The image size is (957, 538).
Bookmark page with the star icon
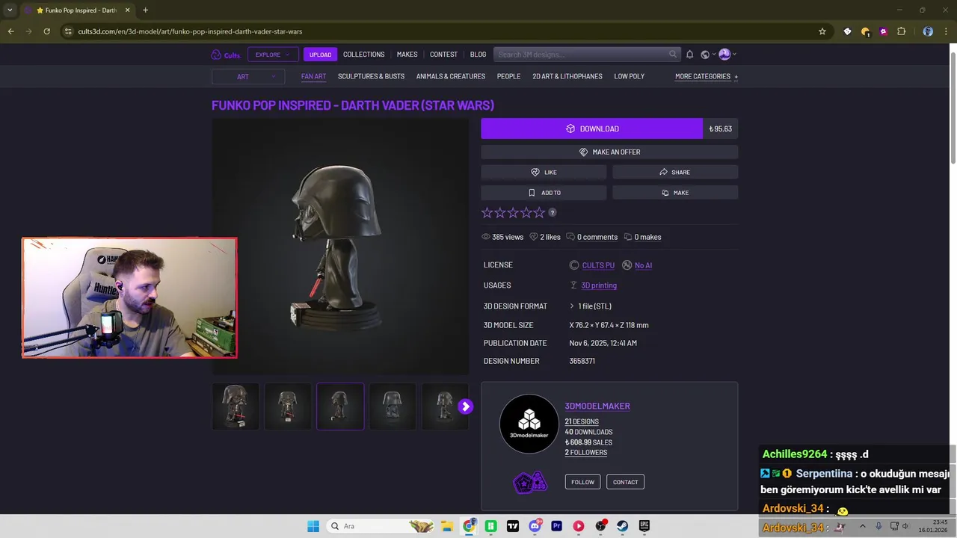pos(822,31)
